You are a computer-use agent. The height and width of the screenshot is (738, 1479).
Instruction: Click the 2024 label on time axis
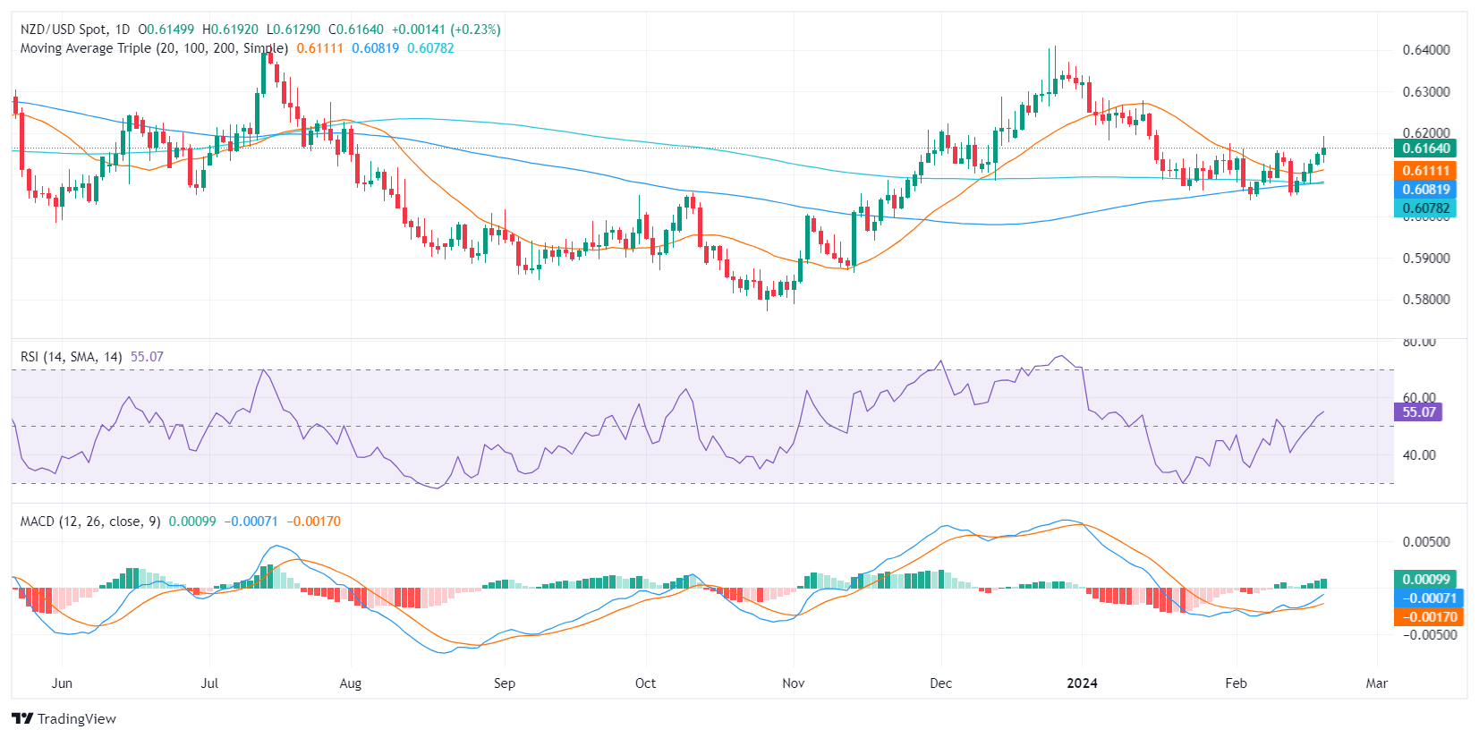coord(1082,683)
